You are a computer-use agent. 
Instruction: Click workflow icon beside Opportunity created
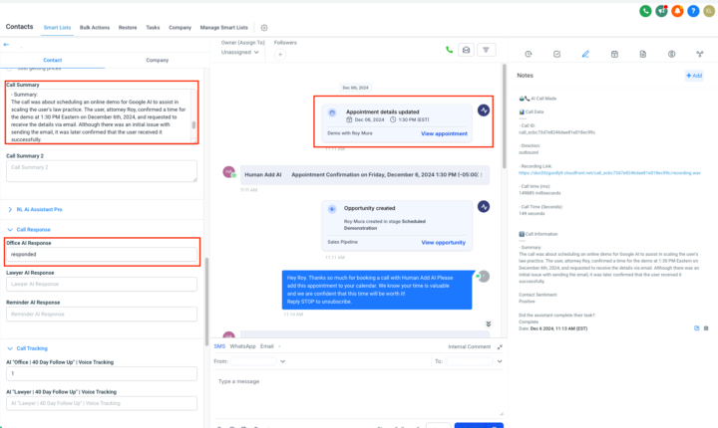(484, 207)
